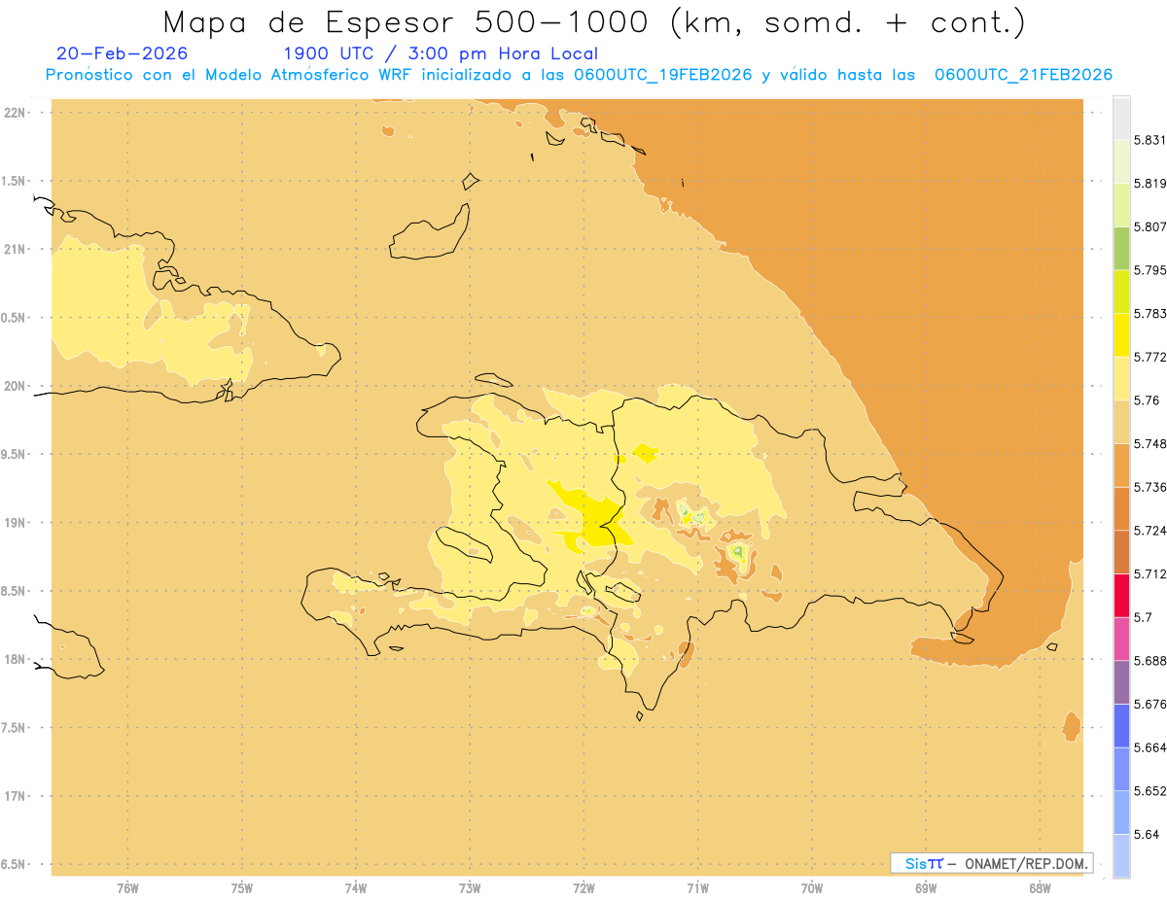Click the legend value 5.64
Image resolution: width=1167 pixels, height=901 pixels.
click(x=1146, y=834)
